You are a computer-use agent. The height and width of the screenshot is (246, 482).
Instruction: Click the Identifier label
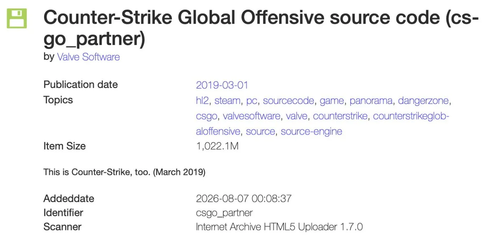[x=63, y=213]
